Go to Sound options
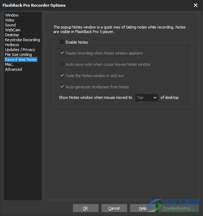203x216 pixels. [x=10, y=25]
